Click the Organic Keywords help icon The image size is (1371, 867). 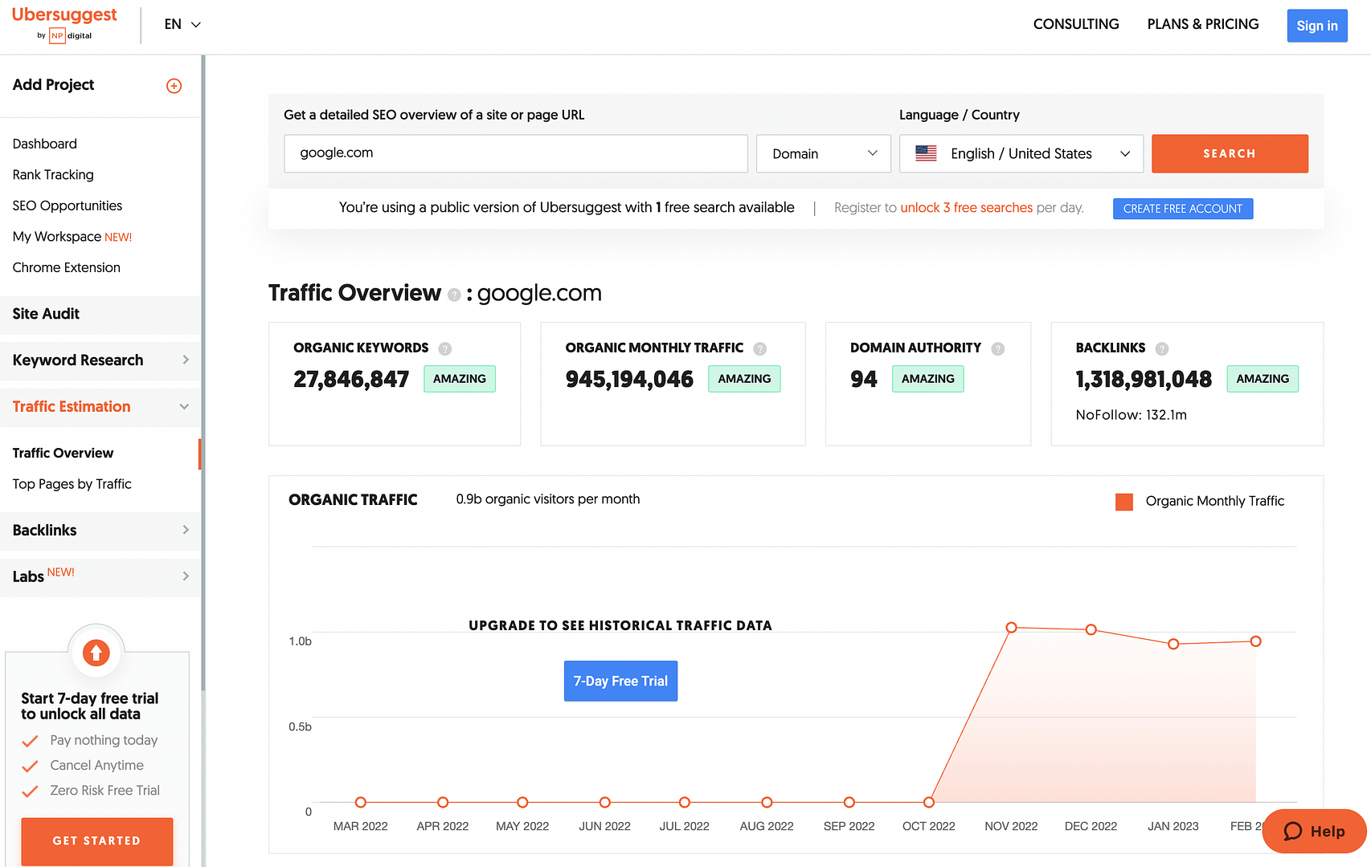tap(445, 348)
